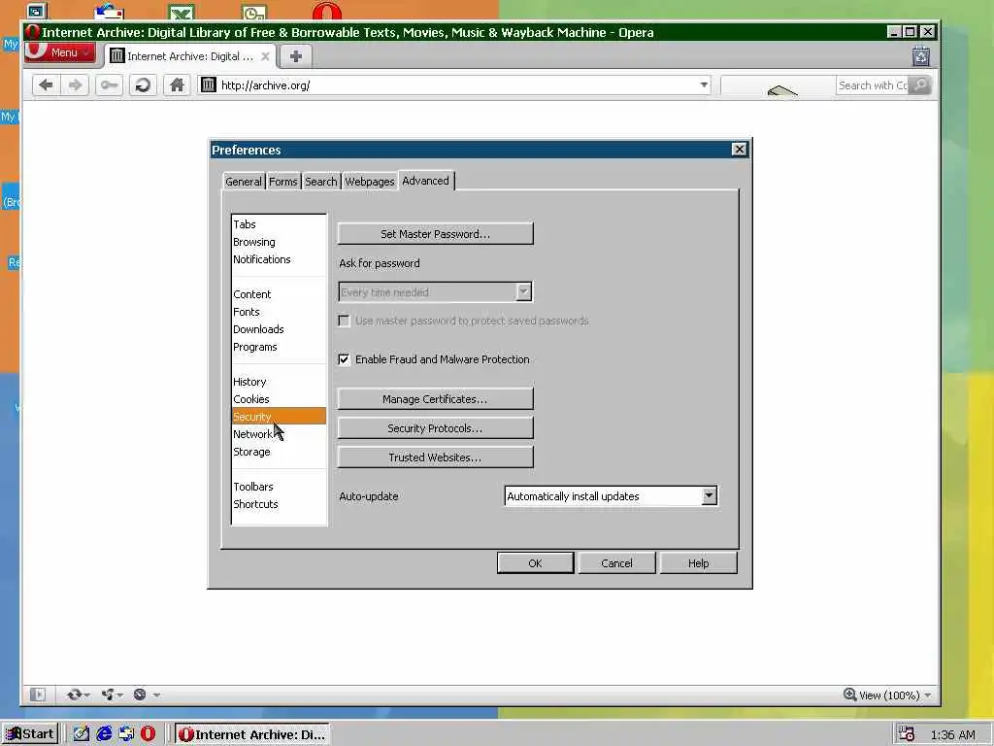994x746 pixels.
Task: Select Storage in the Advanced list
Action: [x=279, y=452]
